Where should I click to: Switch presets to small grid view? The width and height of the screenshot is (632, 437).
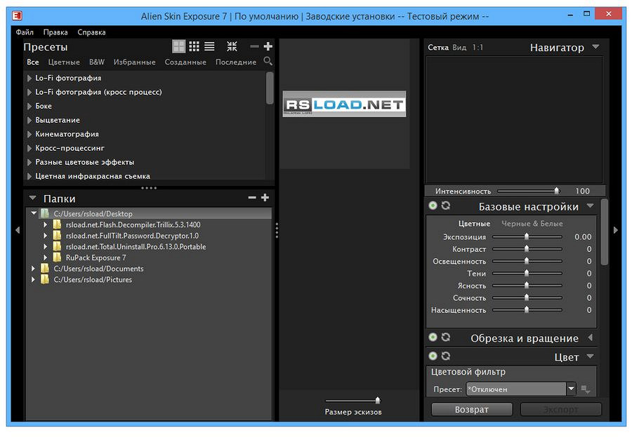click(194, 46)
